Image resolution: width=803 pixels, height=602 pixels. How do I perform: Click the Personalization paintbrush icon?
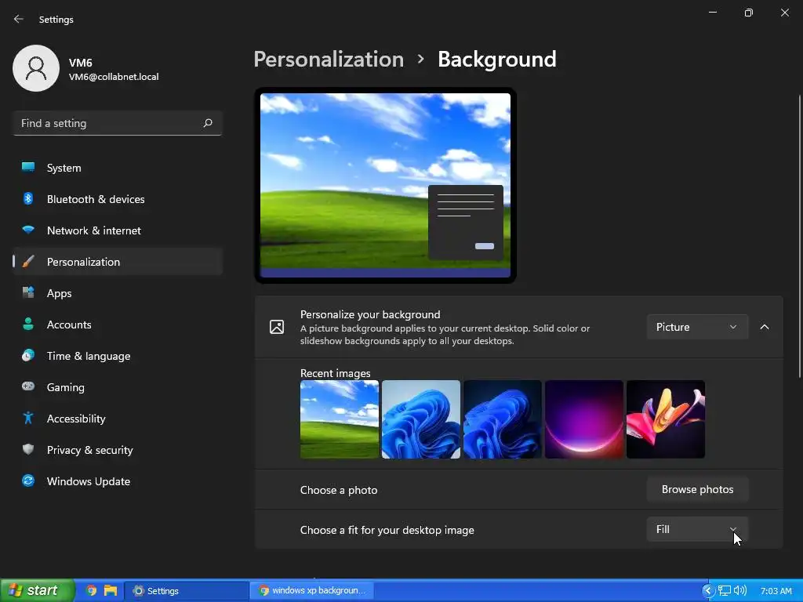point(28,262)
